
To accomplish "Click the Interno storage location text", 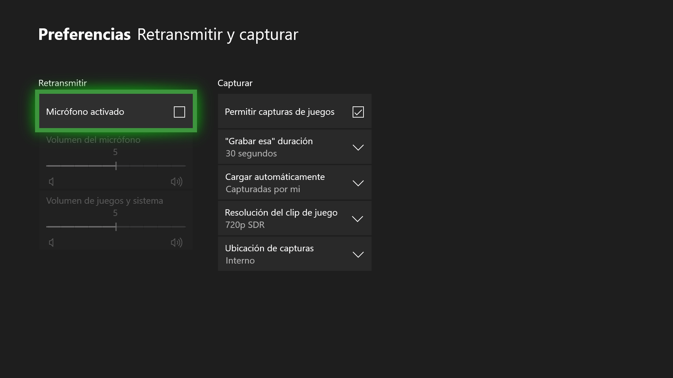I will pos(240,260).
